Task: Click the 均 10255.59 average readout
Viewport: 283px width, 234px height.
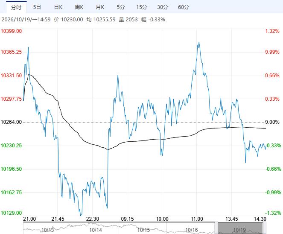Action: pyautogui.click(x=101, y=20)
